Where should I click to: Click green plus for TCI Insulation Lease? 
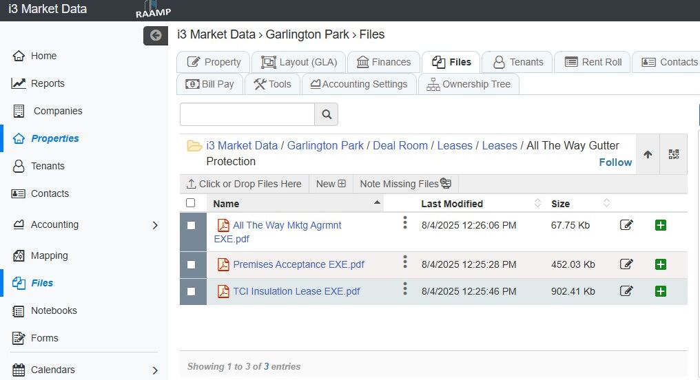tap(660, 291)
